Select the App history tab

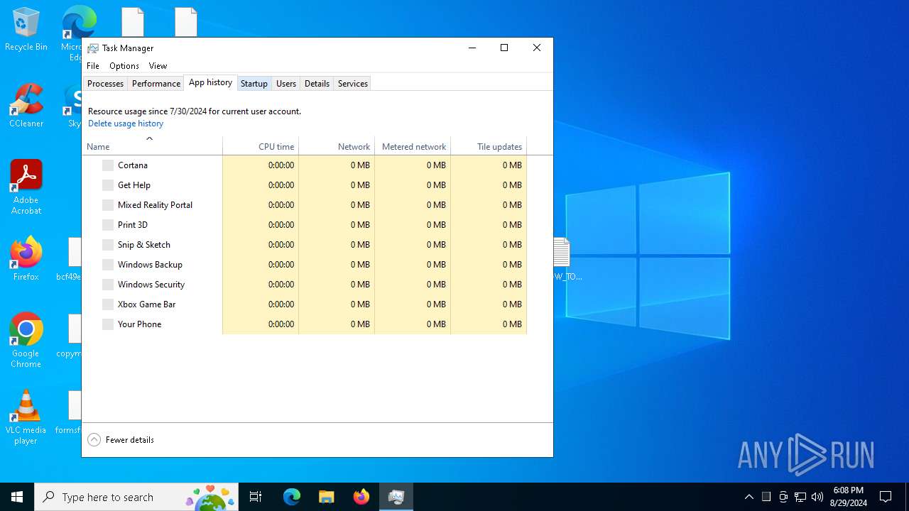pyautogui.click(x=210, y=82)
